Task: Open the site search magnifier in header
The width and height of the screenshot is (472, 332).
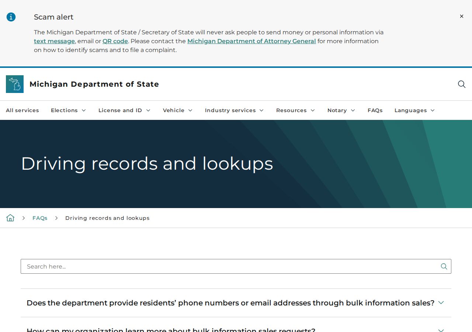Action: [462, 84]
